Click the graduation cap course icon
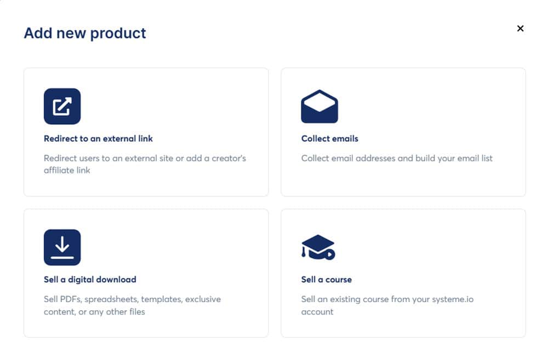 (319, 246)
